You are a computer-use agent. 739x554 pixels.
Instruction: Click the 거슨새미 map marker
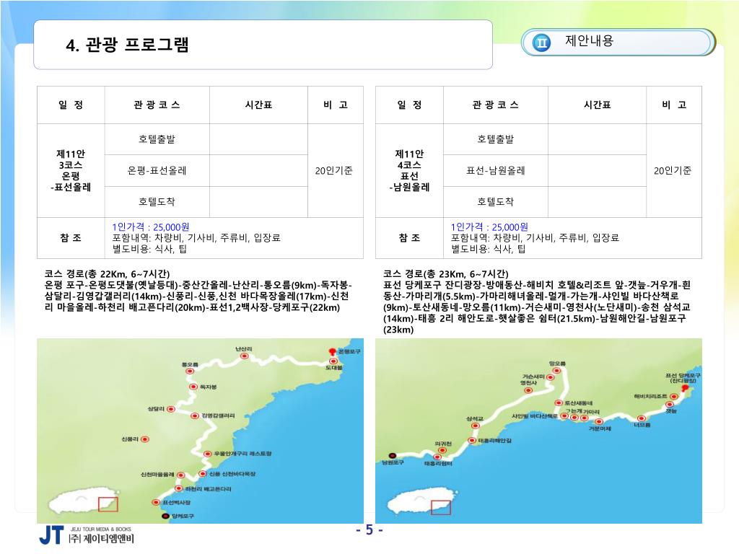tap(551, 377)
